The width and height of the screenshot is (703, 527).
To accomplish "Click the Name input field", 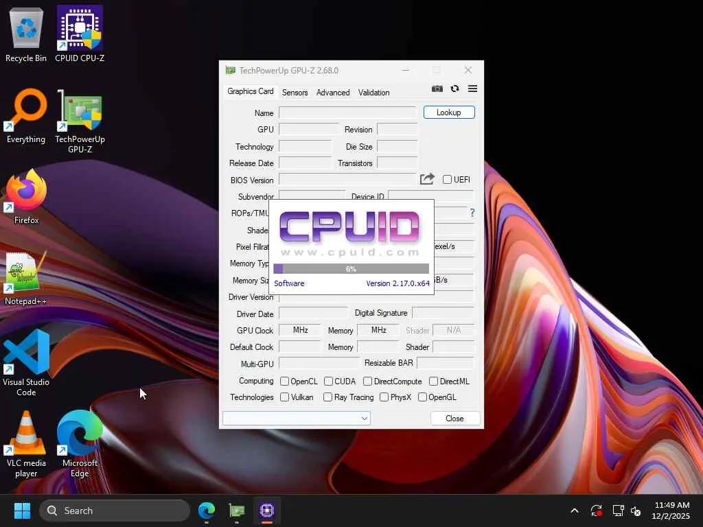I will coord(348,113).
